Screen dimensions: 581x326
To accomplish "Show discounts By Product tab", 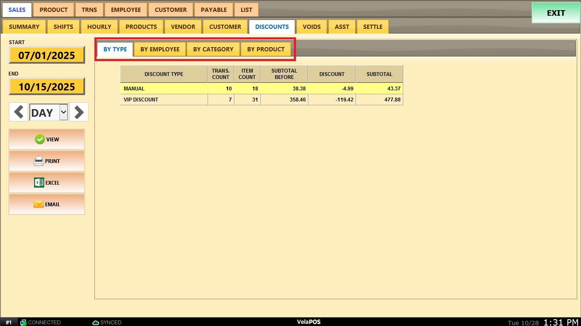I will [266, 49].
